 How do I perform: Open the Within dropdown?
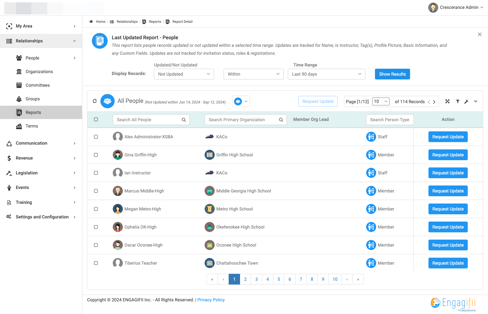click(254, 74)
